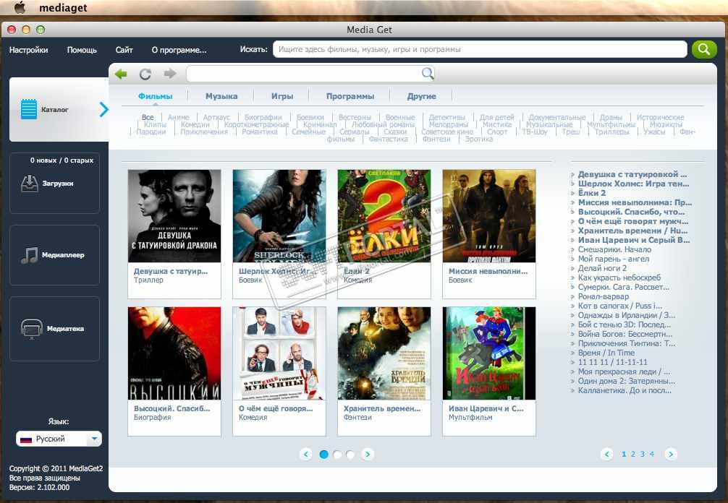Click title link Иван Царевич и С...
Screen dimensions: 728x503
point(486,408)
